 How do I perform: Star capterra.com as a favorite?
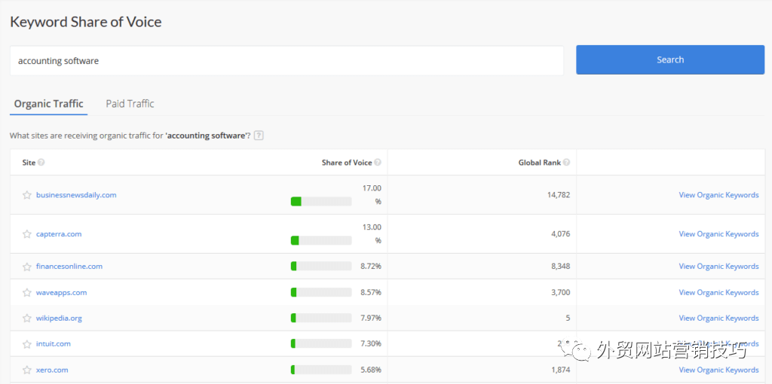click(x=27, y=234)
